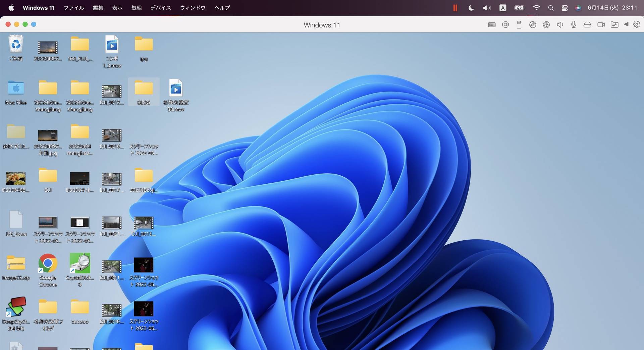Screen dimensions: 644x350
Task: Select the DJI_0021 video file
Action: click(x=112, y=226)
